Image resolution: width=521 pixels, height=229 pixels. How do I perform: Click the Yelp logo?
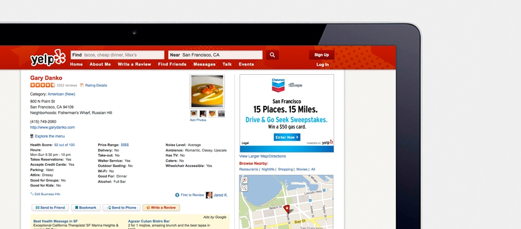[48, 58]
